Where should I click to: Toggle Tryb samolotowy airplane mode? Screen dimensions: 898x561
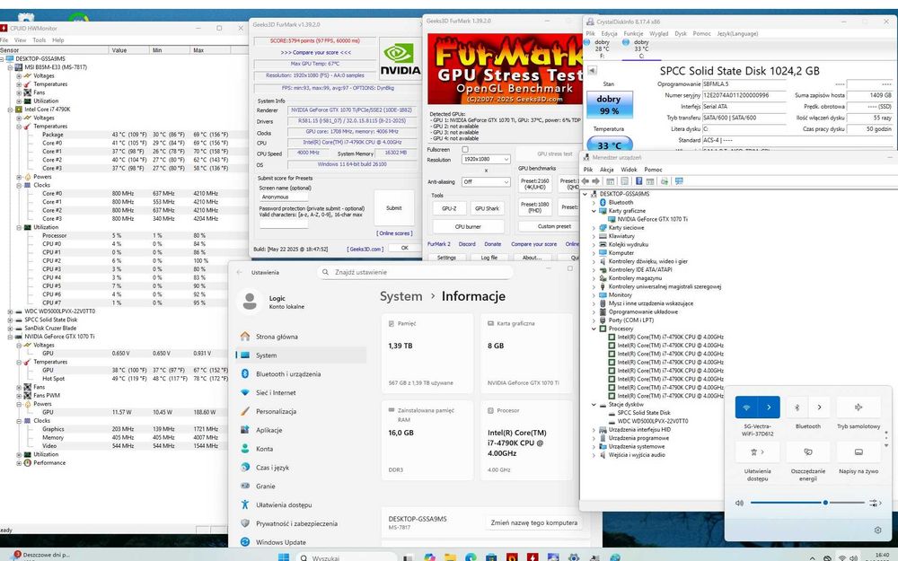pos(858,407)
